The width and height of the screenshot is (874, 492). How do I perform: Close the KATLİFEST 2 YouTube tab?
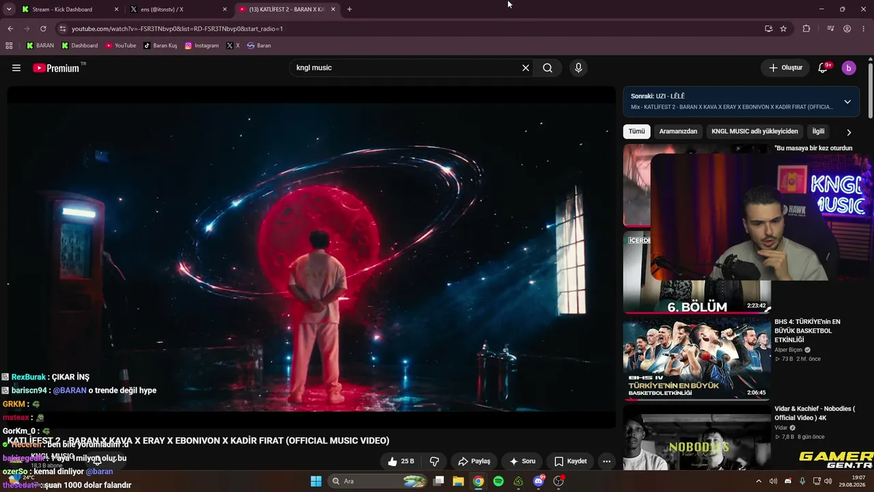333,10
